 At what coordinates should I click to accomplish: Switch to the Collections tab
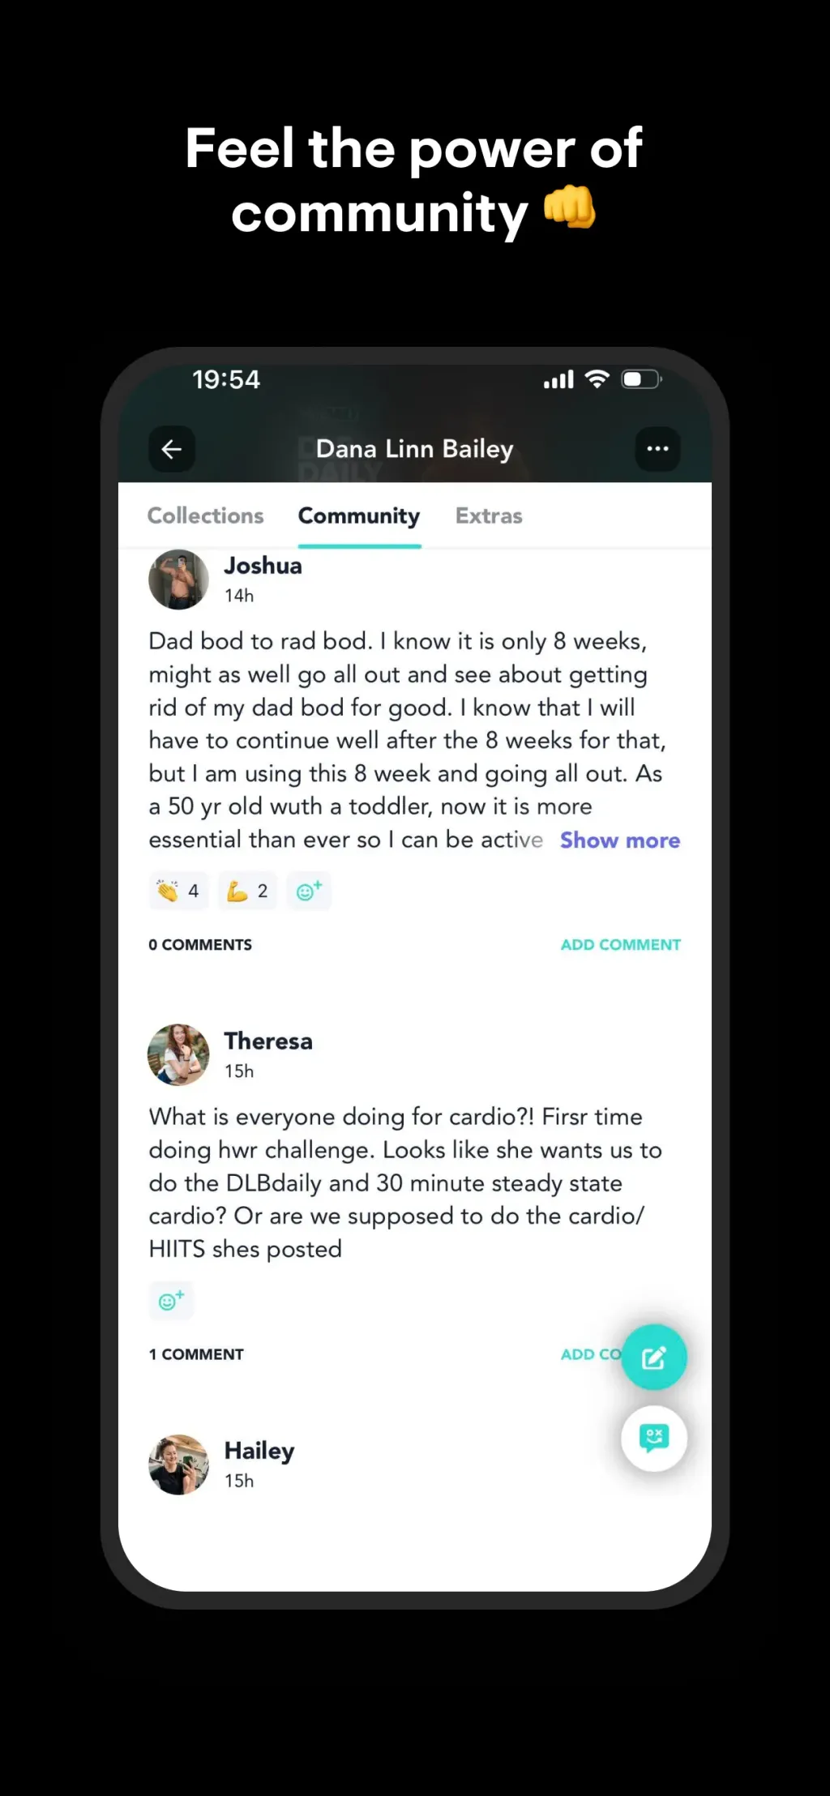[x=206, y=515]
